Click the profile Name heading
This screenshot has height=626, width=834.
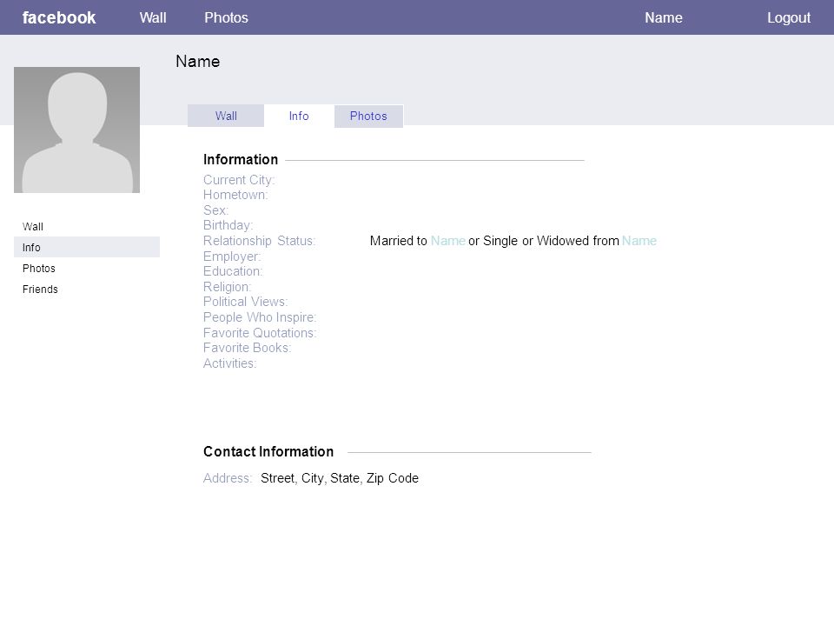[x=198, y=61]
